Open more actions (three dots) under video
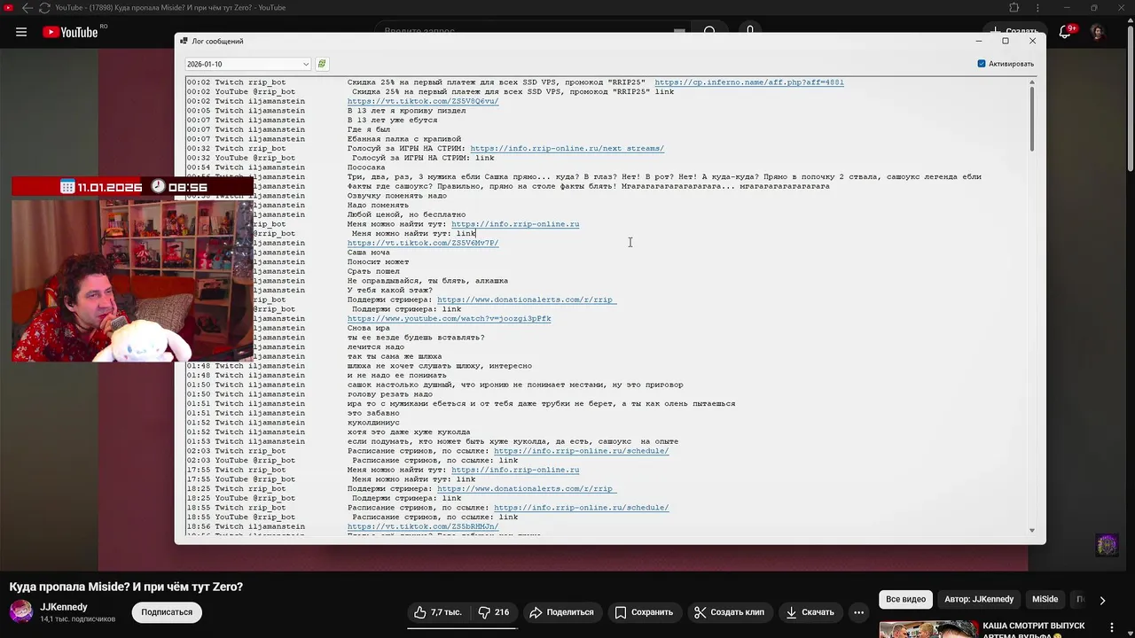 pyautogui.click(x=858, y=612)
